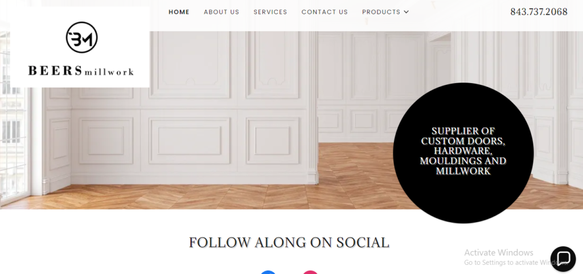Click the Go to Settings watermark line
The width and height of the screenshot is (583, 274).
tap(516, 263)
